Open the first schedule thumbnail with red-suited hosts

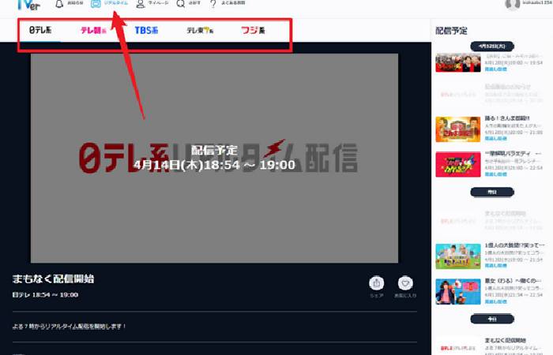(x=458, y=62)
